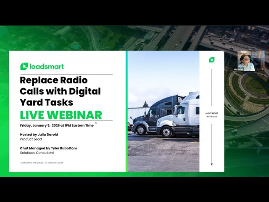
Task: Select Julia Darold's webcam thumbnail
Action: click(251, 61)
